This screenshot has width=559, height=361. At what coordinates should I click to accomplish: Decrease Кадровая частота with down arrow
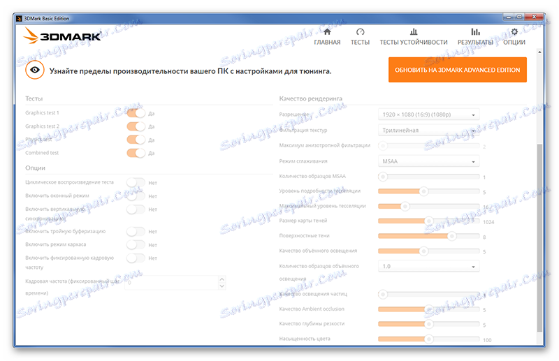[x=222, y=286]
